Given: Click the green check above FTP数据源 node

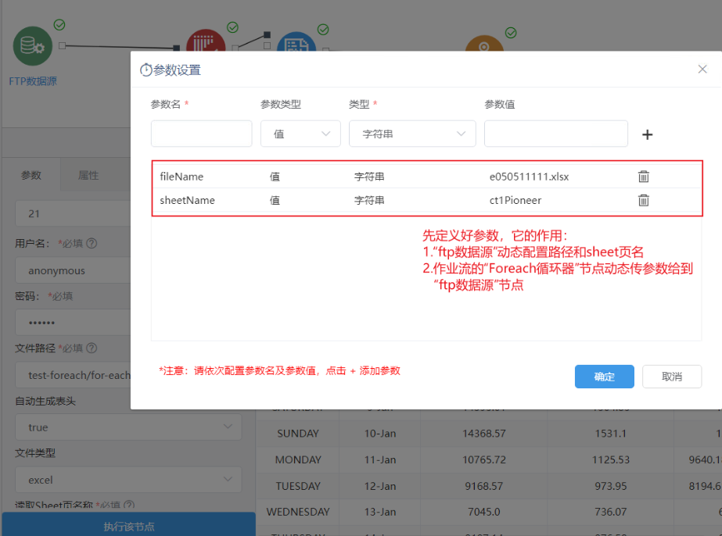Looking at the screenshot, I should [59, 25].
